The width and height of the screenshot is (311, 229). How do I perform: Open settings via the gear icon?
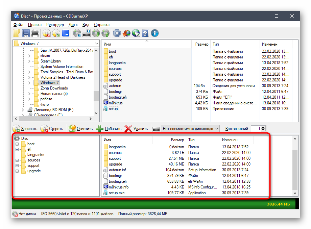click(x=117, y=33)
